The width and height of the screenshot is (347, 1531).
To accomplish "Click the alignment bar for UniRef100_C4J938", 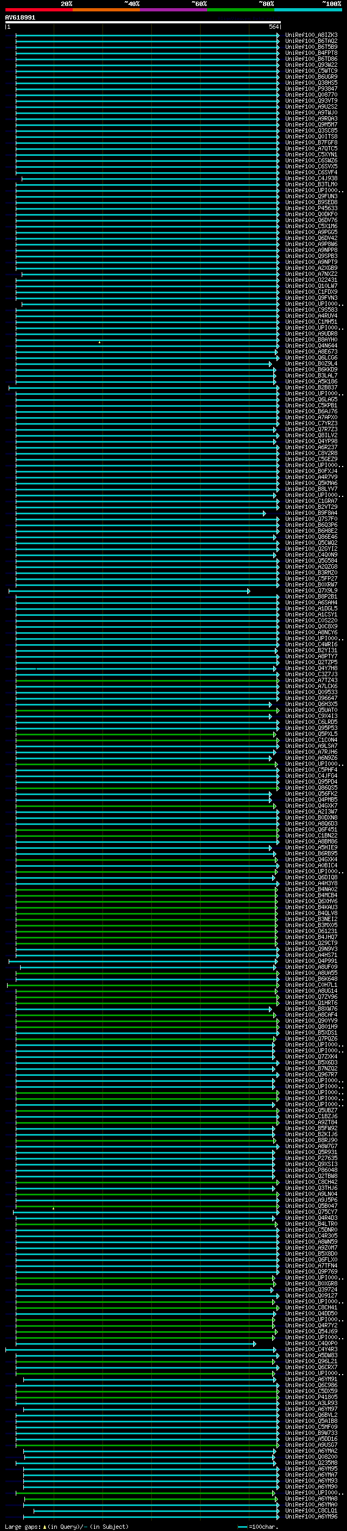I will [x=151, y=178].
